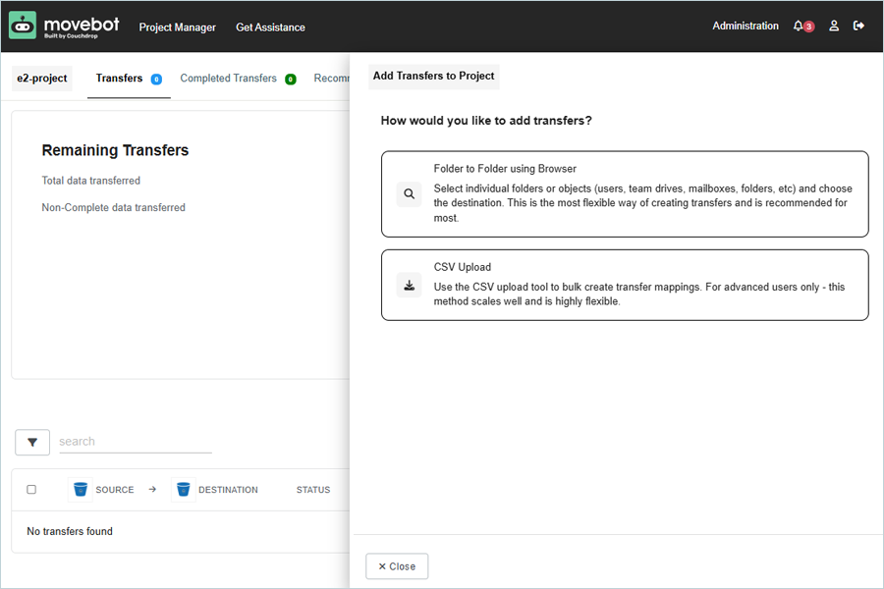
Task: Open the Administration menu
Action: 746,27
